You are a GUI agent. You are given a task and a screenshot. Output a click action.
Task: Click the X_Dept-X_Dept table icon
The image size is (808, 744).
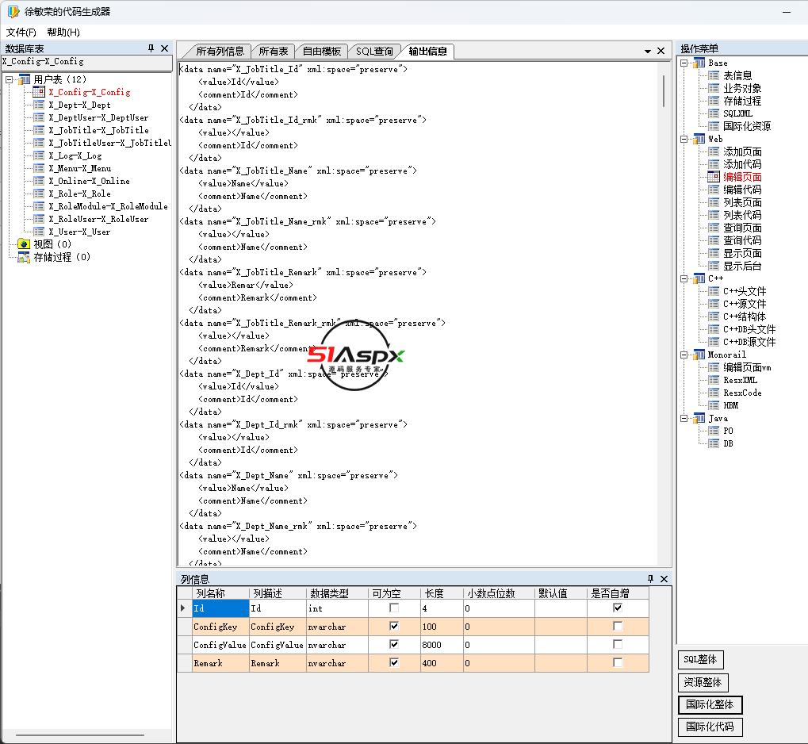pyautogui.click(x=39, y=105)
